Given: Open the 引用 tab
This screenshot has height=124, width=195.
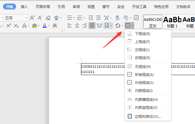Looking at the screenshot, I should tap(61, 7).
